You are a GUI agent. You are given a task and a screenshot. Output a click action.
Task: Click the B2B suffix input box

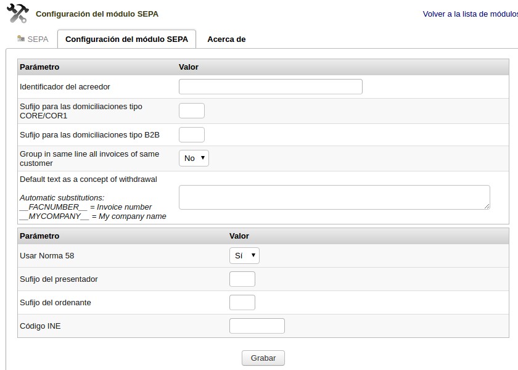coord(191,134)
